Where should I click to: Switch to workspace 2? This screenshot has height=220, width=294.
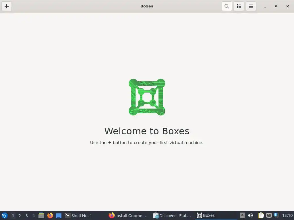click(x=20, y=216)
